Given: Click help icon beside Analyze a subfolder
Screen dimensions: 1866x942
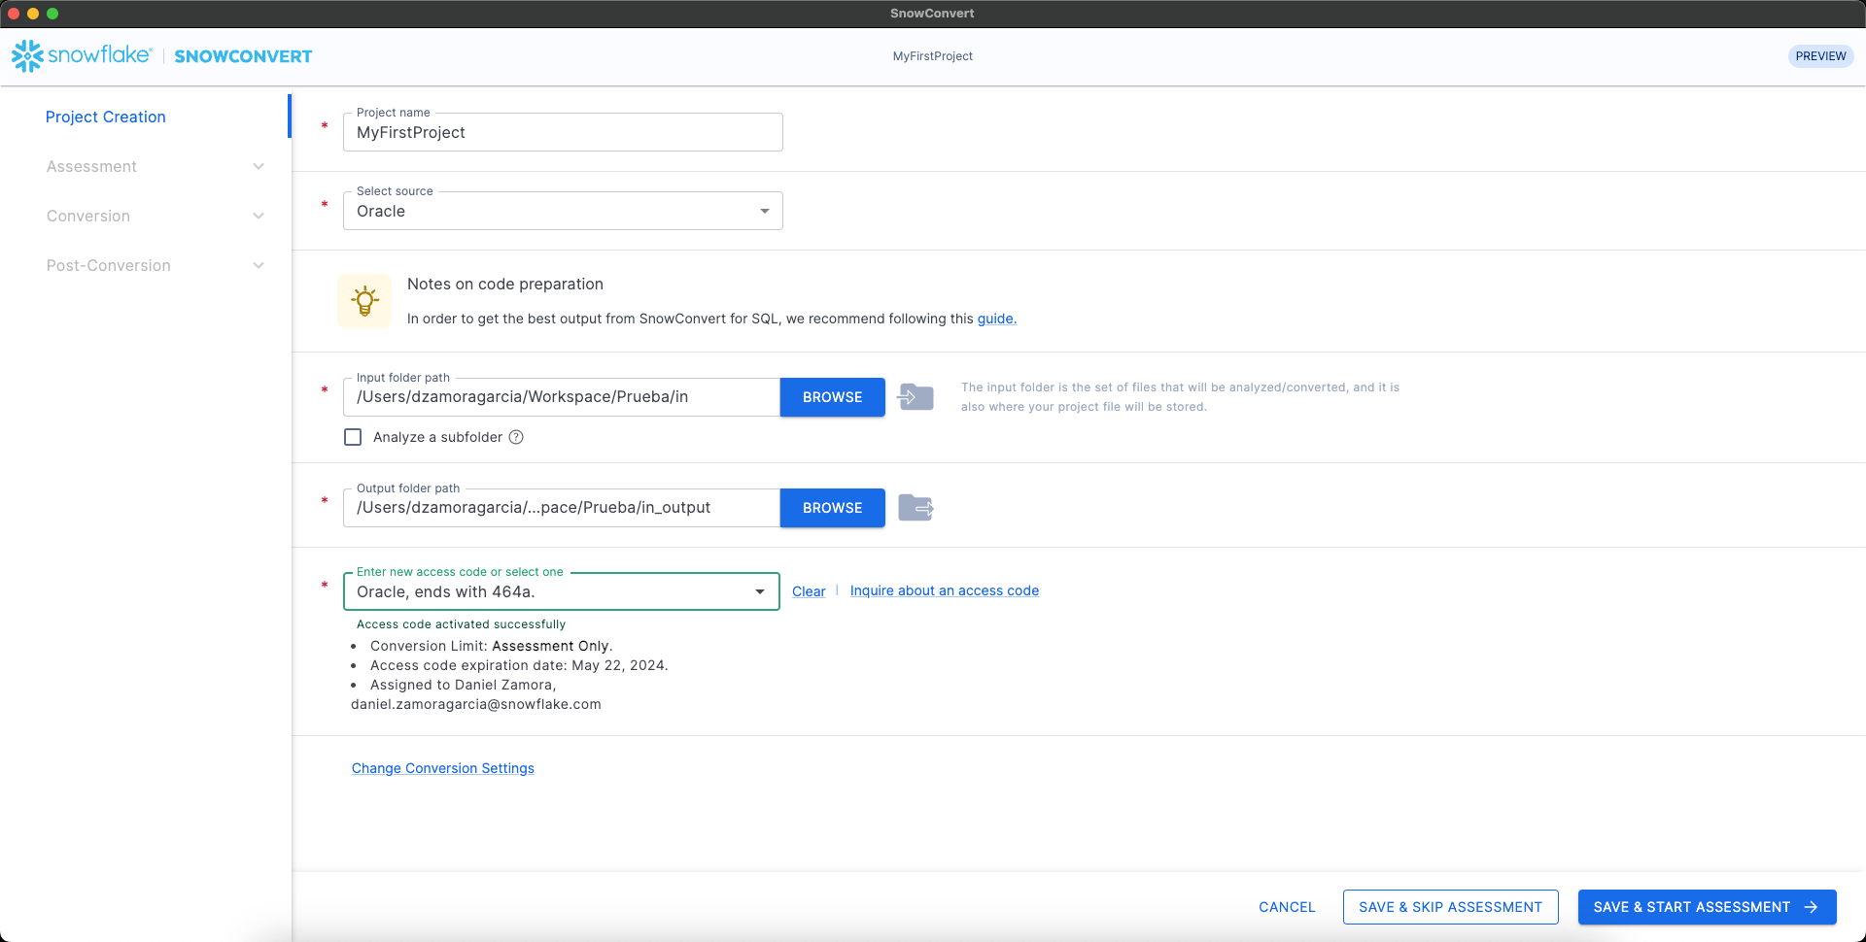Looking at the screenshot, I should pos(516,437).
